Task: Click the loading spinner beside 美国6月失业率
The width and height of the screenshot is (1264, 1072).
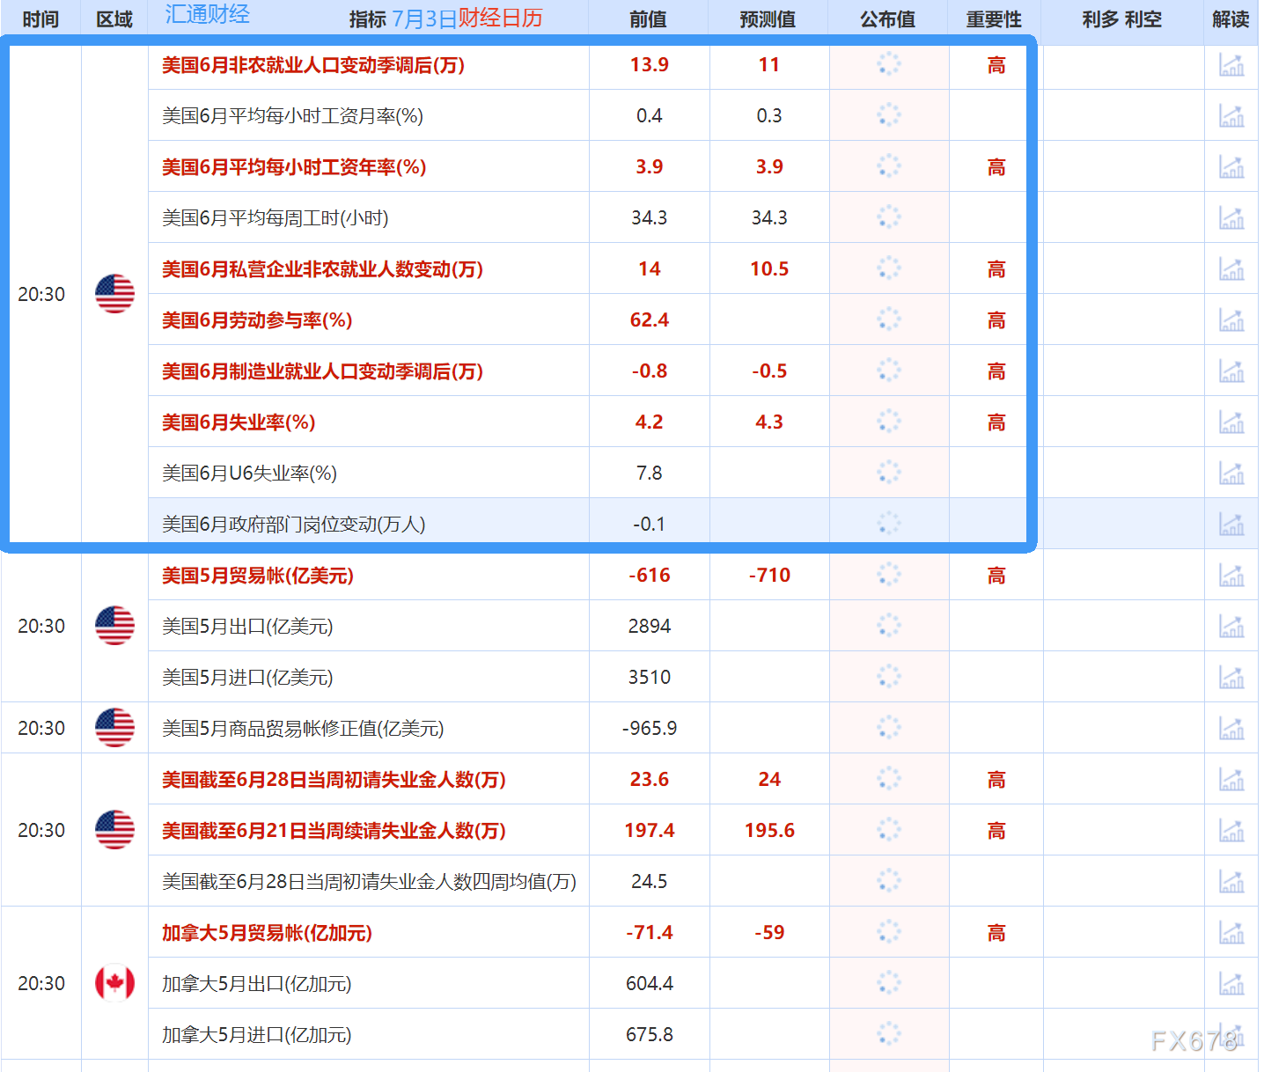Action: (888, 421)
